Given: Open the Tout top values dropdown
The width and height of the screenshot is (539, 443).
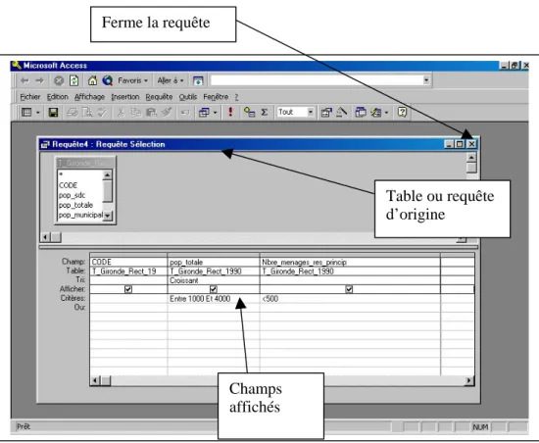Looking at the screenshot, I should 311,112.
